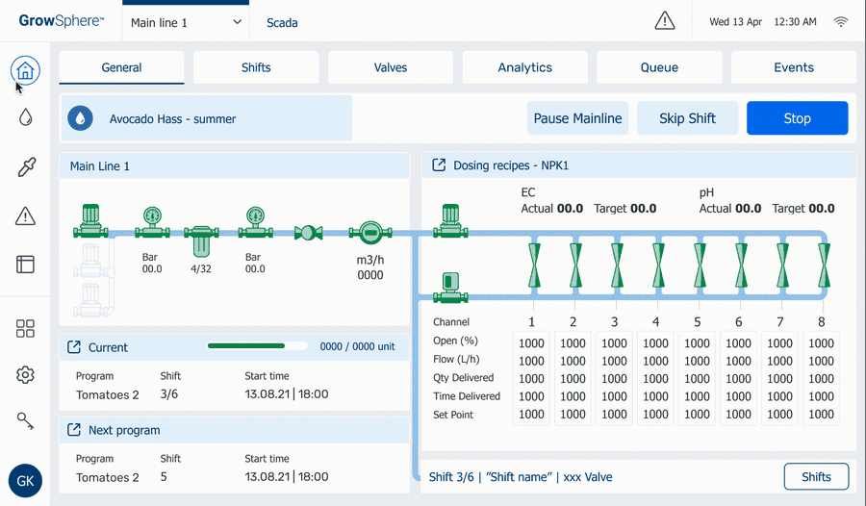Click the 0000 / 0000 unit text
The height and width of the screenshot is (506, 866).
click(357, 346)
